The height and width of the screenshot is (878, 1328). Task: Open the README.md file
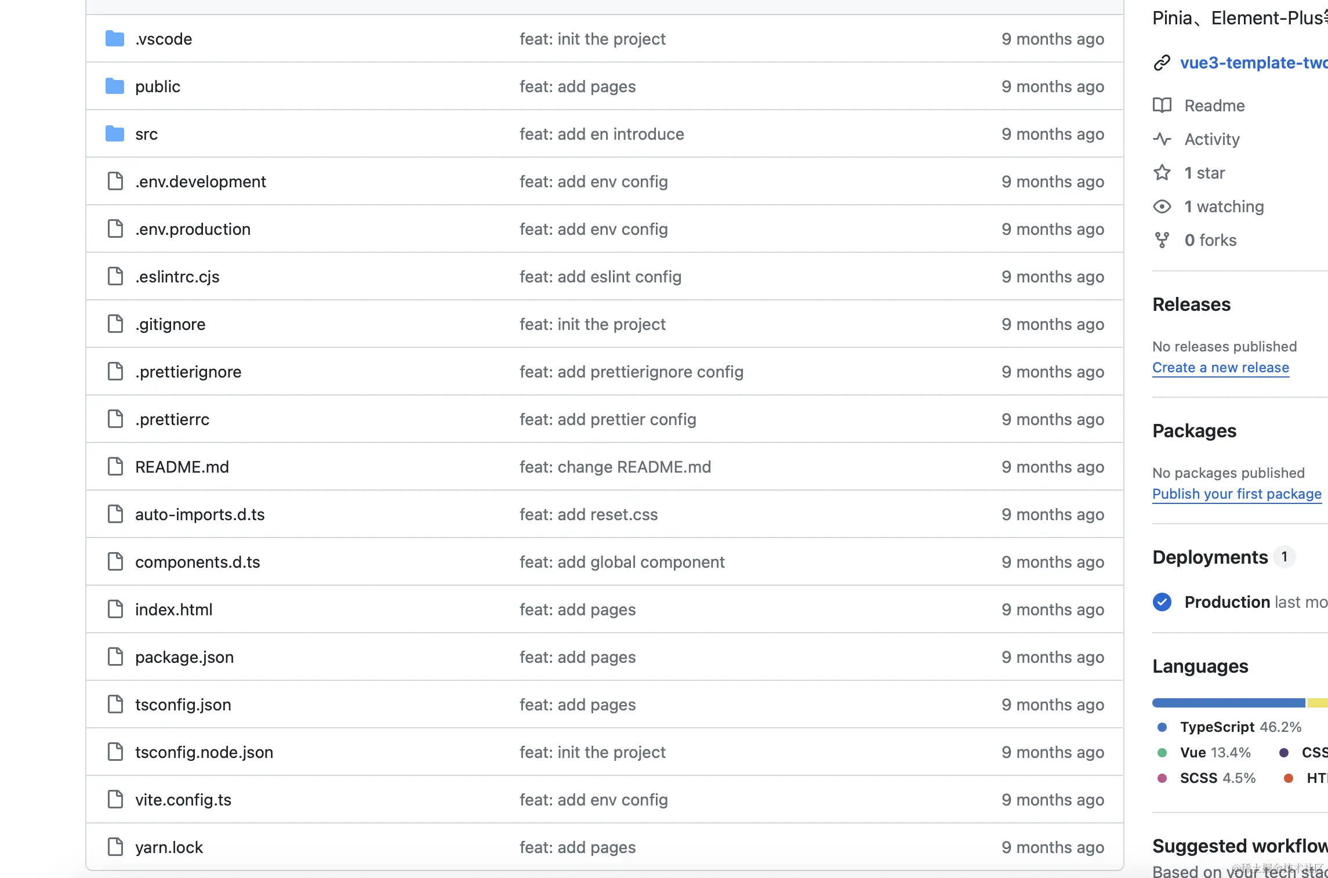[182, 467]
